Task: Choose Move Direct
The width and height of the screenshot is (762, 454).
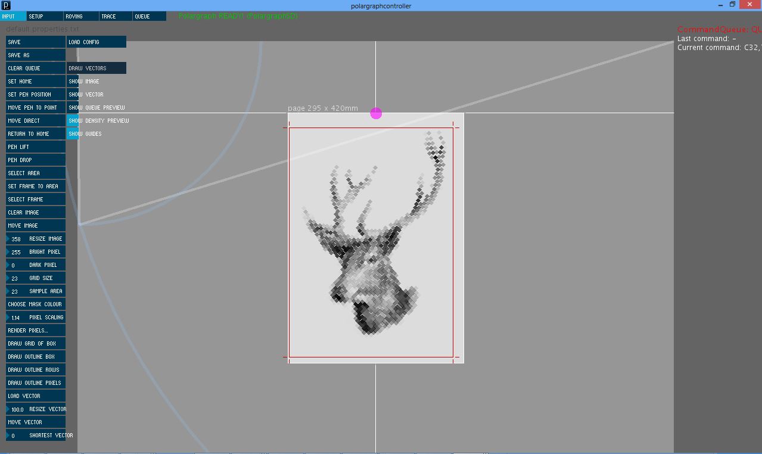Action: [36, 120]
